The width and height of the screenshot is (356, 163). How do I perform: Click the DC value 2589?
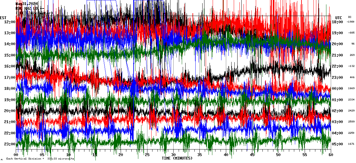(351, 122)
